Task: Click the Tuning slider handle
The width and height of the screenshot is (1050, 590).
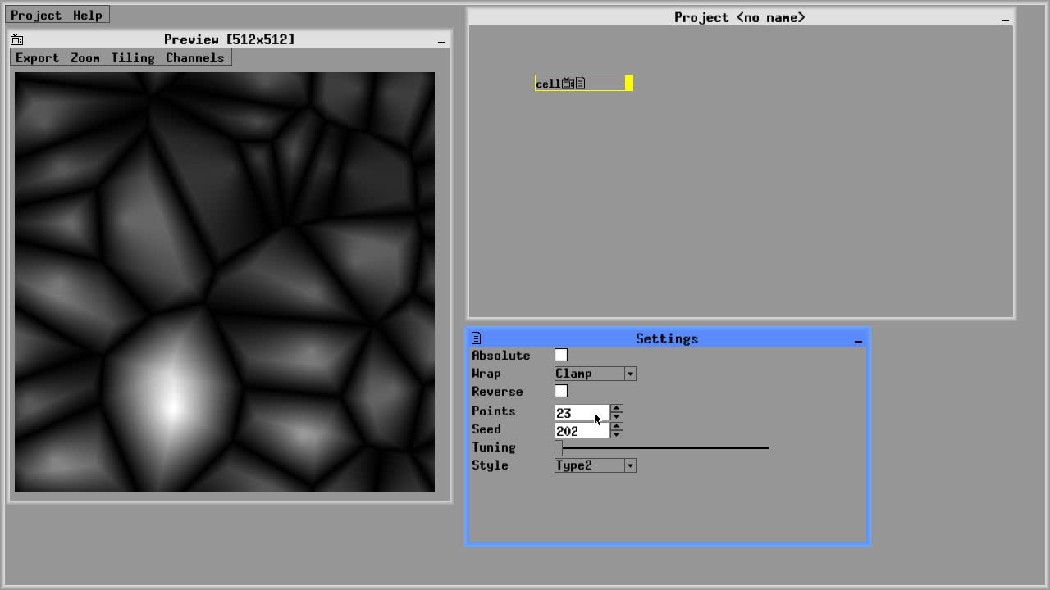Action: coord(559,448)
